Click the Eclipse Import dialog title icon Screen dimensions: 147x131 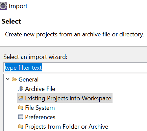pyautogui.click(x=3, y=6)
